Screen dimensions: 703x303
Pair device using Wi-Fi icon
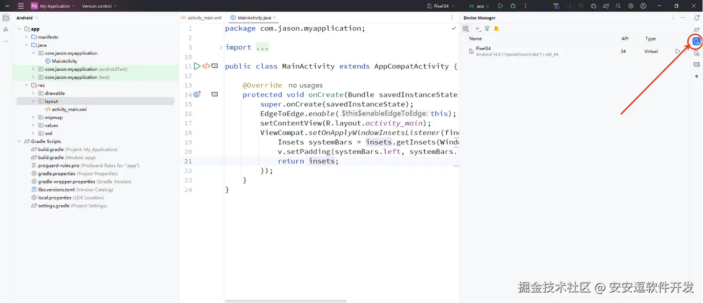(487, 29)
